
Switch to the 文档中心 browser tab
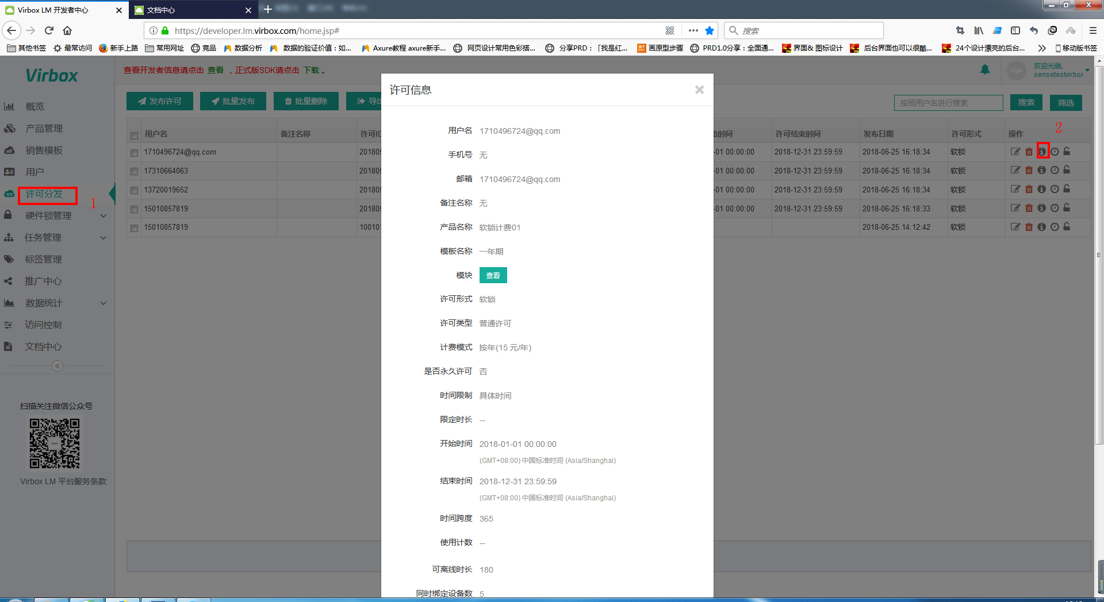tap(193, 10)
